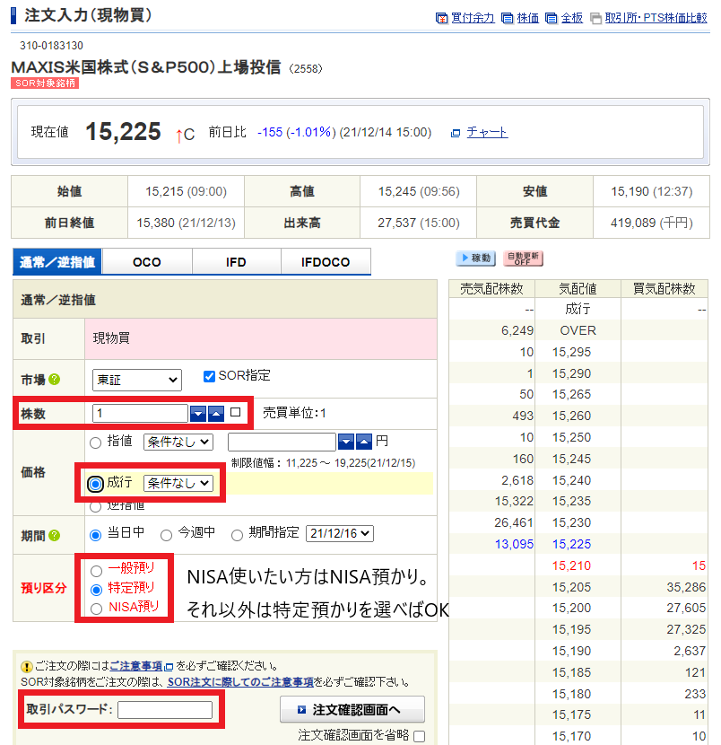This screenshot has width=721, height=745.
Task: Open the 全板 full order book
Action: coord(572,18)
